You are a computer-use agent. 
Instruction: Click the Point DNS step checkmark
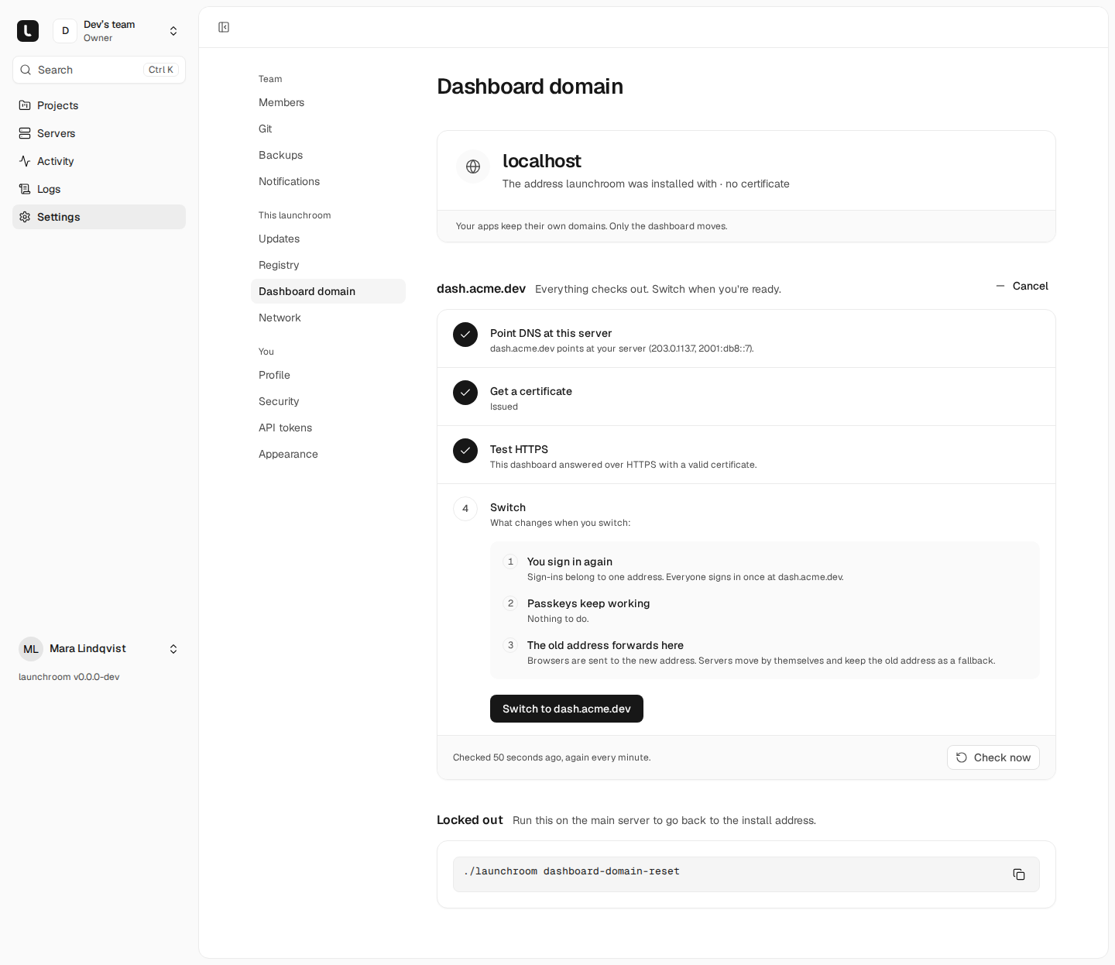click(465, 335)
